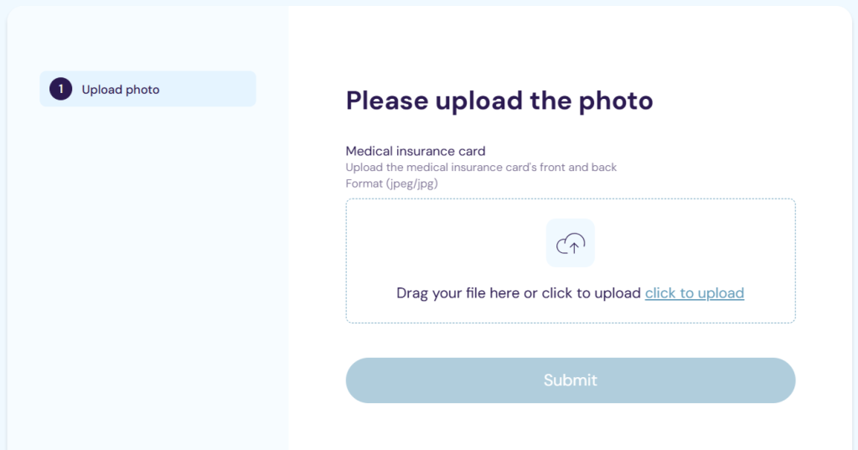Screen dimensions: 858x450
Task: Select the Upload photo step
Action: (121, 90)
